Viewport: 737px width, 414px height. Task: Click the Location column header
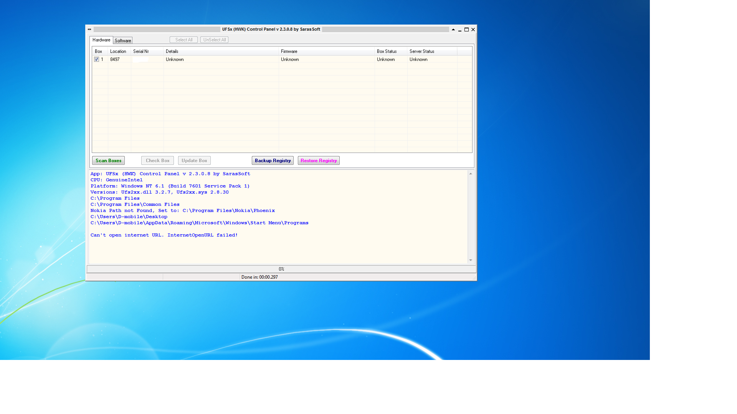(x=119, y=51)
